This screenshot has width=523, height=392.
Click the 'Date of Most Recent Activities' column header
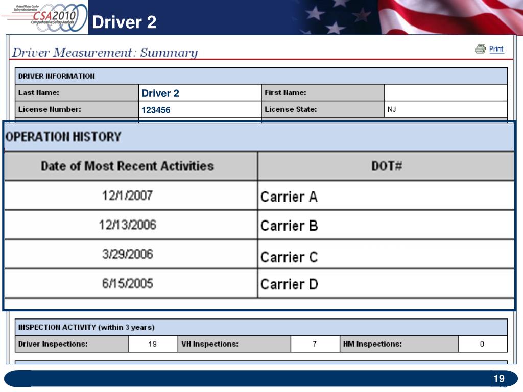131,166
